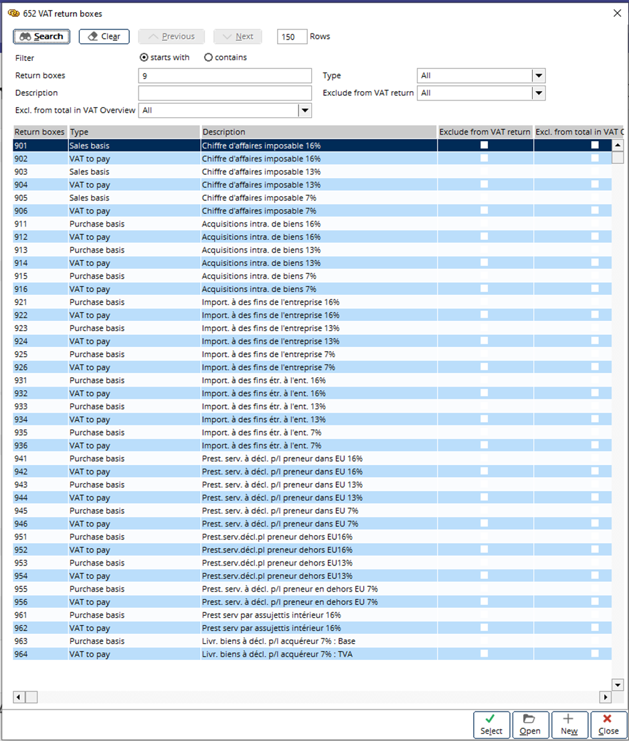Select row 903 Sales basis
629x741 pixels.
[312, 172]
